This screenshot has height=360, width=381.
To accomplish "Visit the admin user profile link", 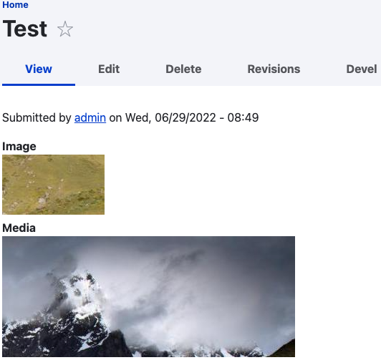I will point(90,118).
